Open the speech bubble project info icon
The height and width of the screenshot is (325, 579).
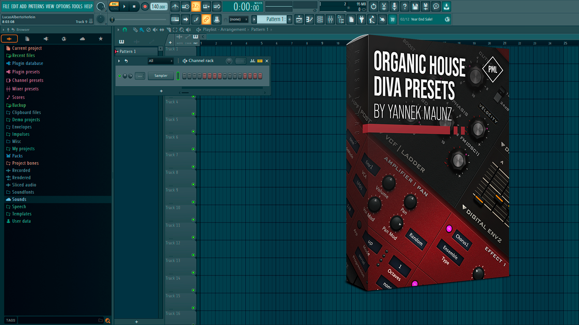click(x=436, y=6)
